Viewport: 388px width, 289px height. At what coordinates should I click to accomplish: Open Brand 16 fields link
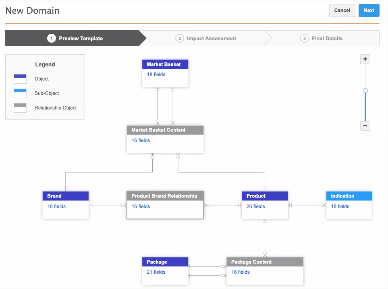tap(56, 206)
